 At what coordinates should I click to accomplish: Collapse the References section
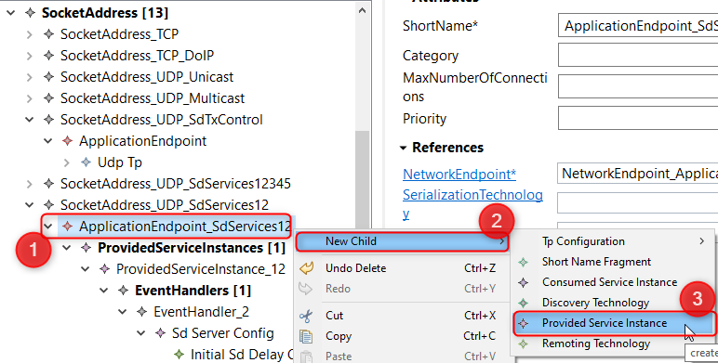pyautogui.click(x=403, y=148)
